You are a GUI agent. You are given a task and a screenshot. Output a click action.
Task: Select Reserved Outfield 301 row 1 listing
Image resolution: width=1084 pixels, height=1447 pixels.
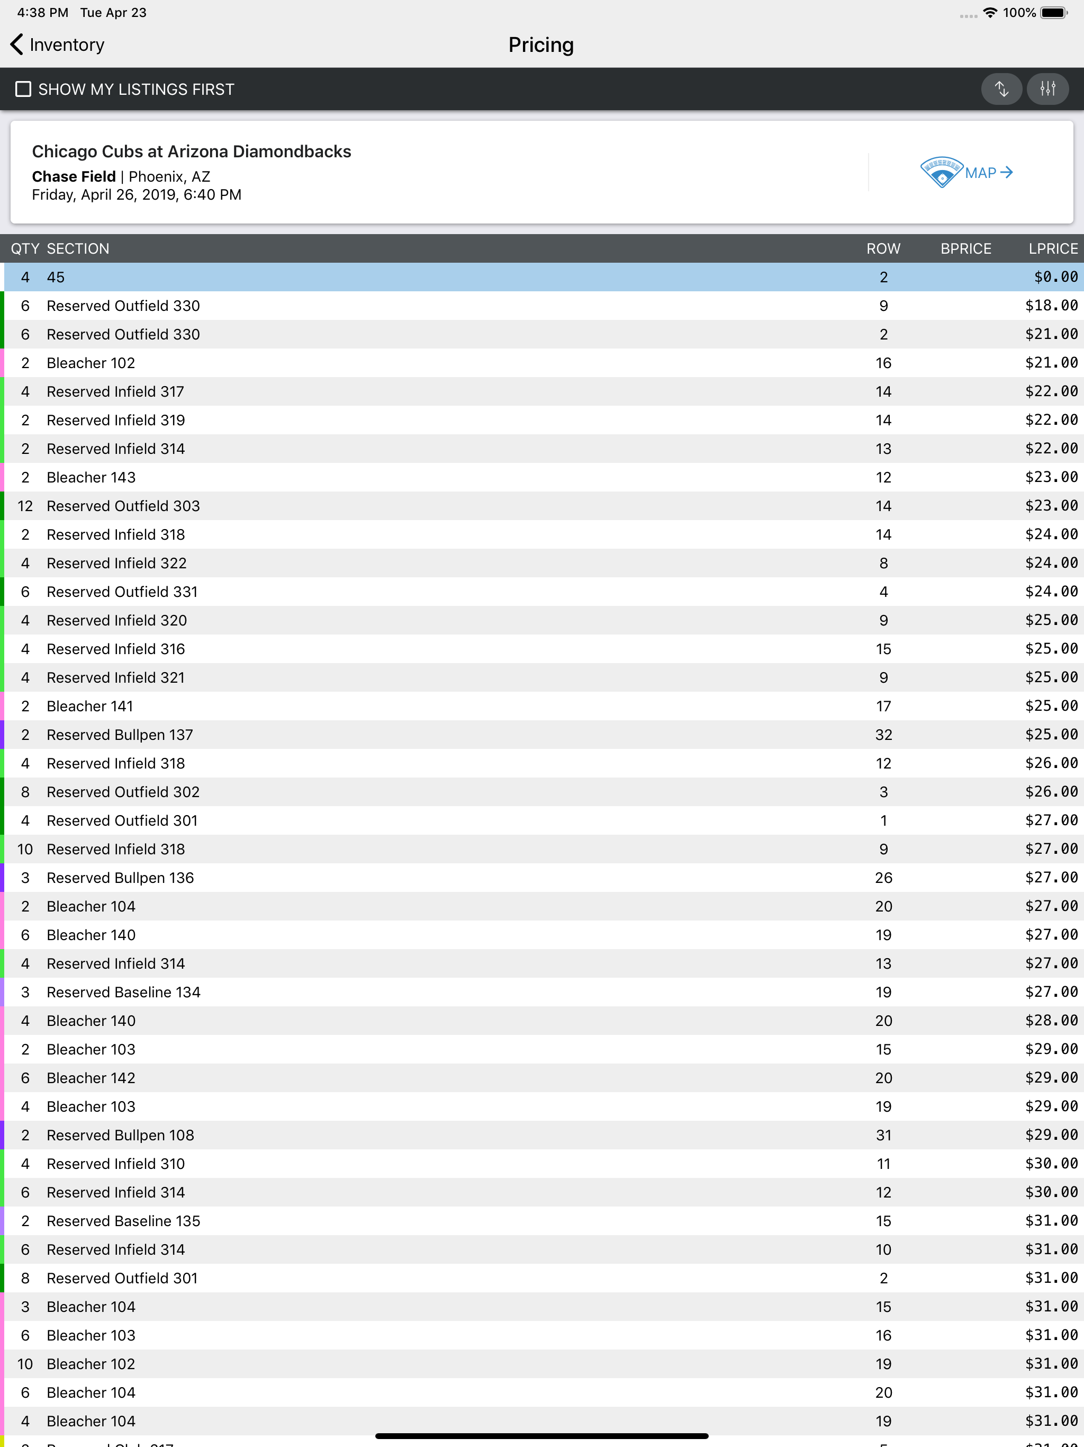click(x=542, y=821)
